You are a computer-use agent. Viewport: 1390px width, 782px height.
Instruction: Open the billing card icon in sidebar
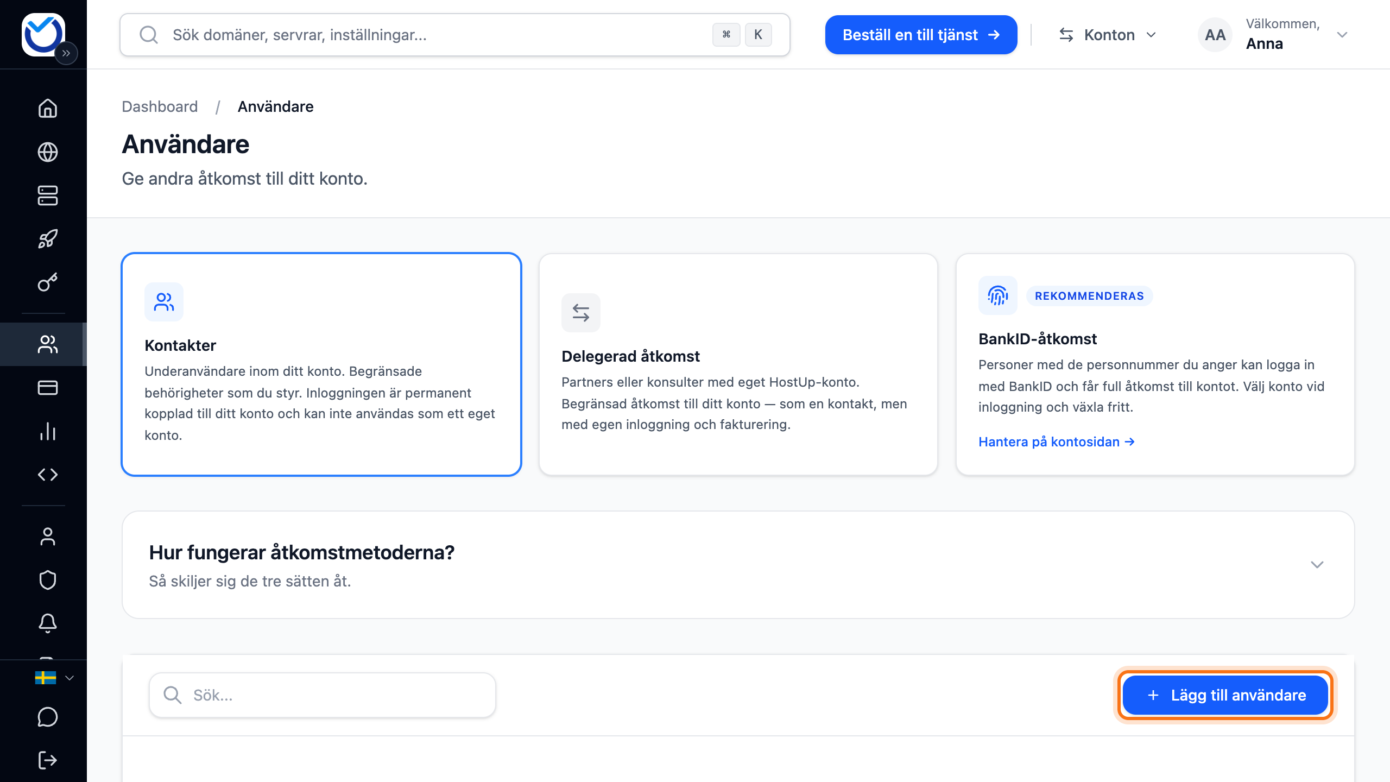48,388
